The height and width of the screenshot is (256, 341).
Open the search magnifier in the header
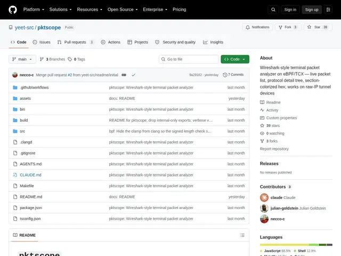(273, 10)
